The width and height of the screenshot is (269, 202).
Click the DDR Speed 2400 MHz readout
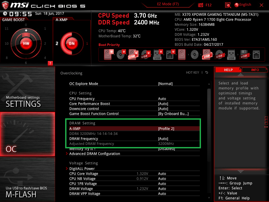click(129, 23)
